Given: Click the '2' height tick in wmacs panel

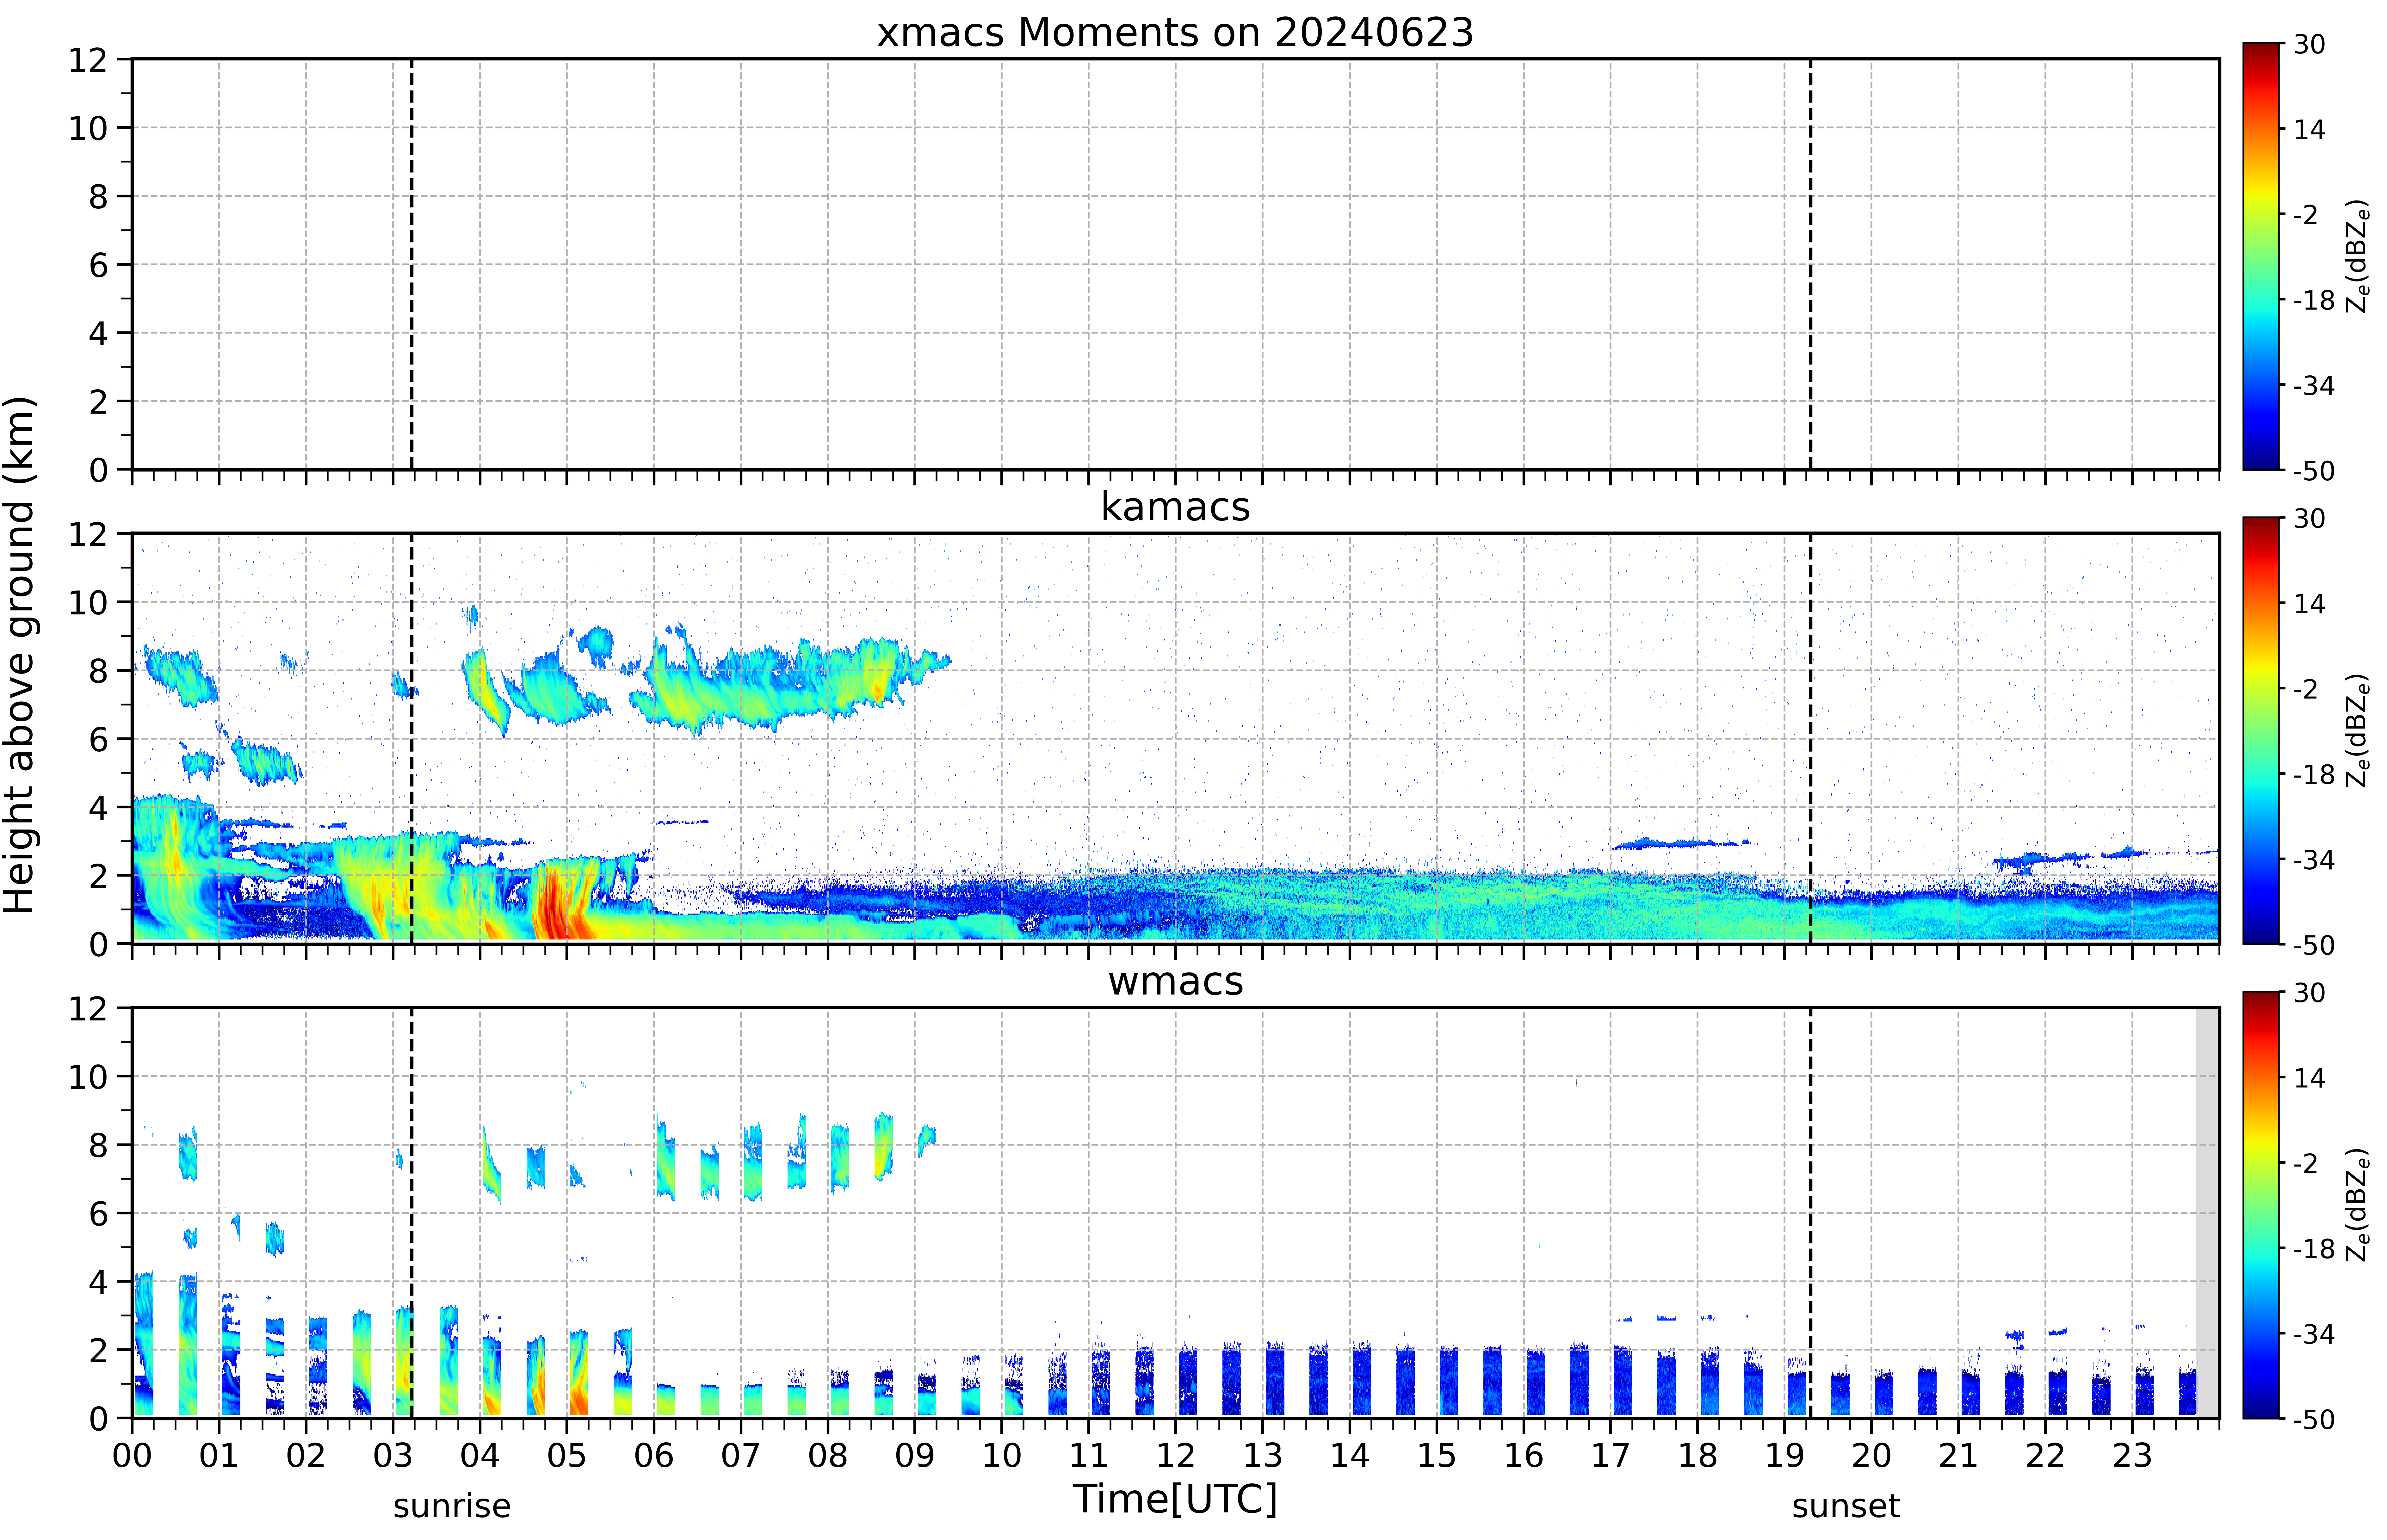Looking at the screenshot, I should 98,1350.
